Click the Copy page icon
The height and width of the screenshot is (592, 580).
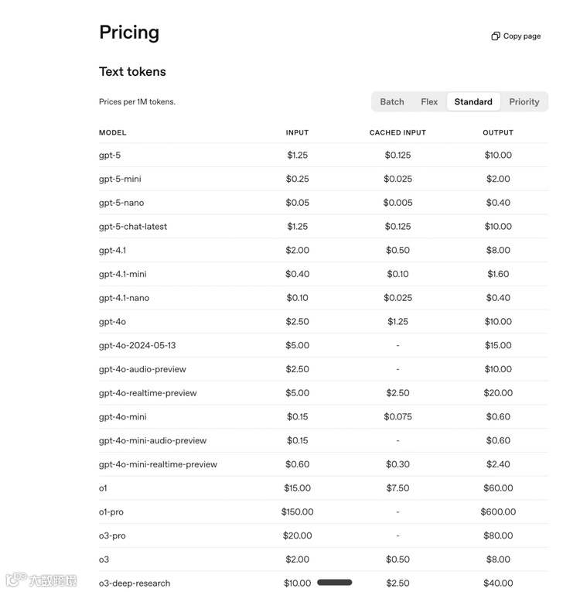[496, 36]
